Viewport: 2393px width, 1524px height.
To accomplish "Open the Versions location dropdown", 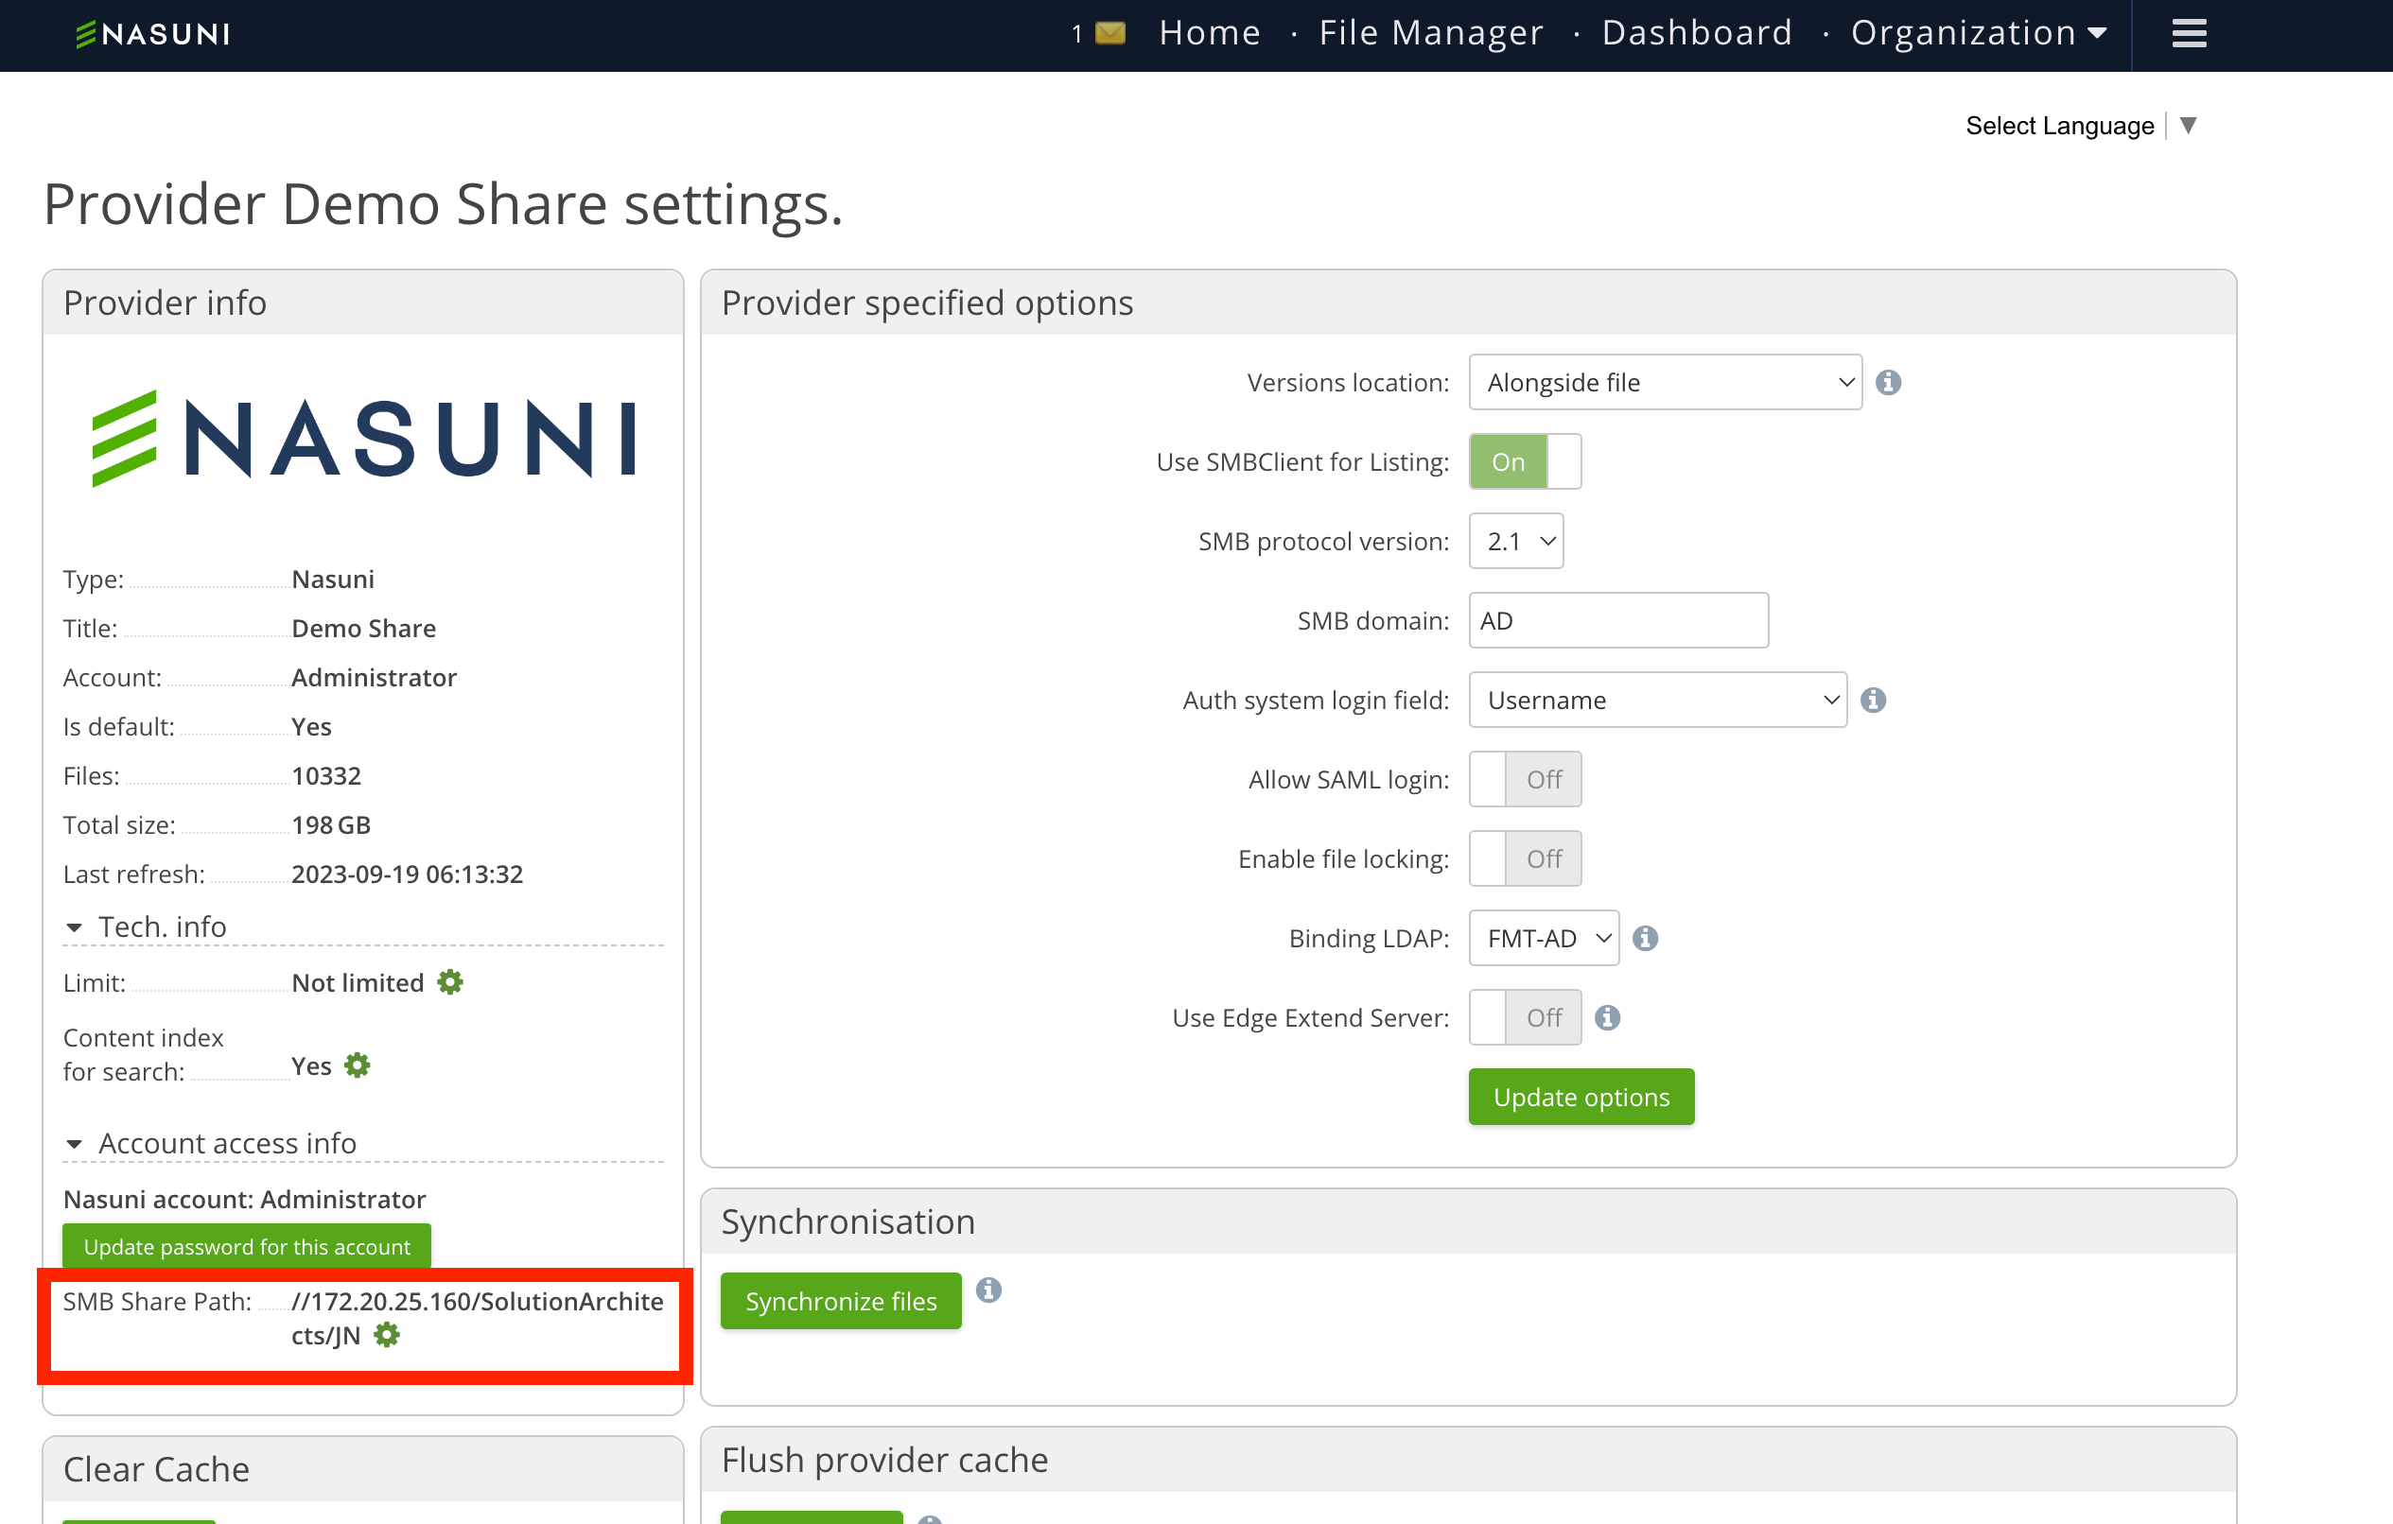I will [1665, 383].
